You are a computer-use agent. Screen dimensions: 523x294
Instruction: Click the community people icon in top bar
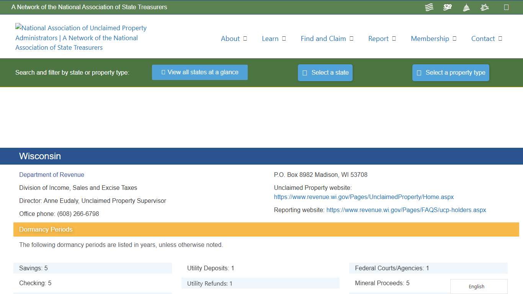tap(484, 7)
